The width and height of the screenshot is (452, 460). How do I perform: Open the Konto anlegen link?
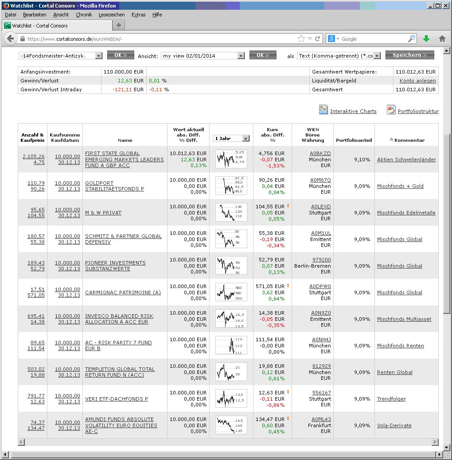coord(417,81)
